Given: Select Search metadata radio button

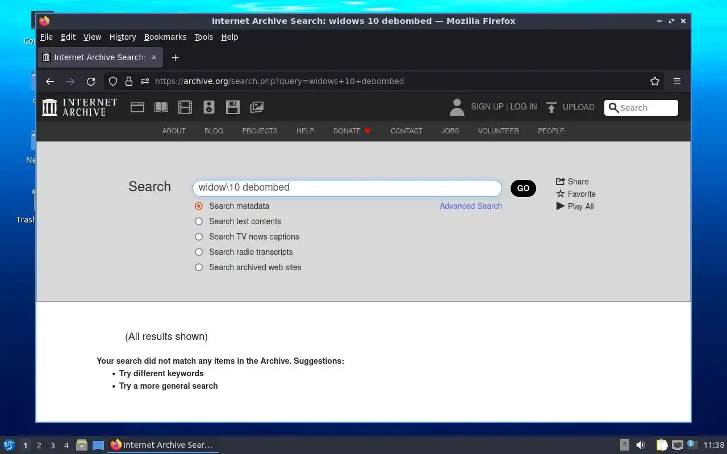Looking at the screenshot, I should pyautogui.click(x=199, y=206).
